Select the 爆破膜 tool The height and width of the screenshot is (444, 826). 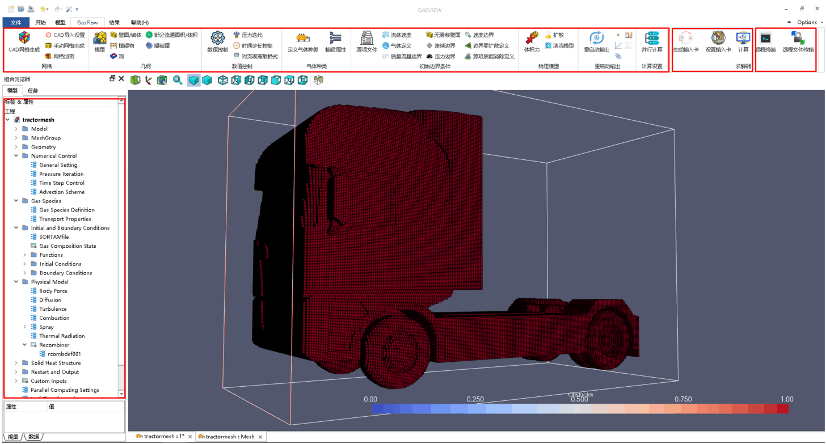coord(158,46)
